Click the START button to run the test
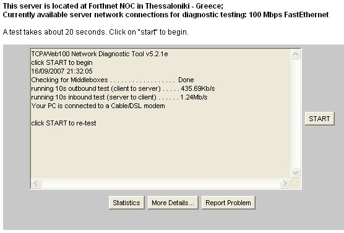Screen dimensions: 344x233 tap(319, 119)
